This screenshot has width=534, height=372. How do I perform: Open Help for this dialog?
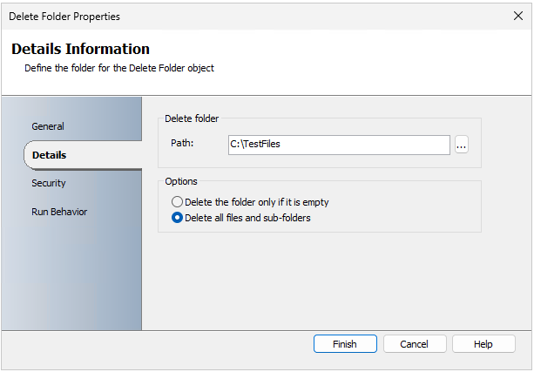pos(483,344)
